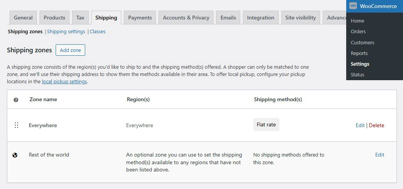Delete the Everywhere shipping zone

pos(377,125)
